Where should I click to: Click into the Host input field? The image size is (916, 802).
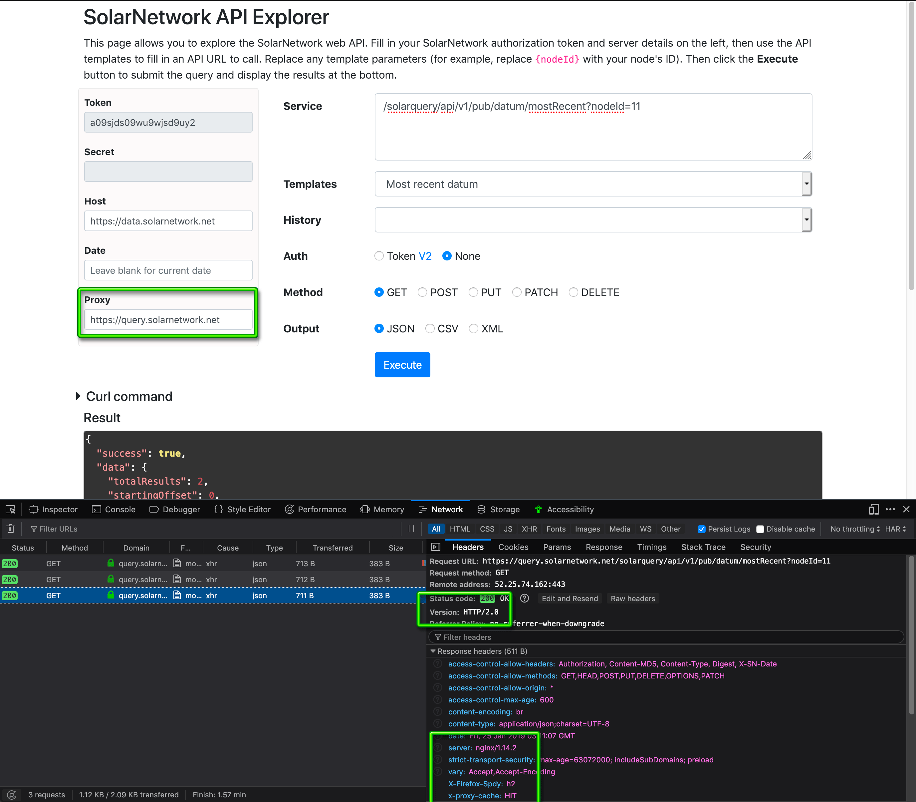pyautogui.click(x=168, y=221)
